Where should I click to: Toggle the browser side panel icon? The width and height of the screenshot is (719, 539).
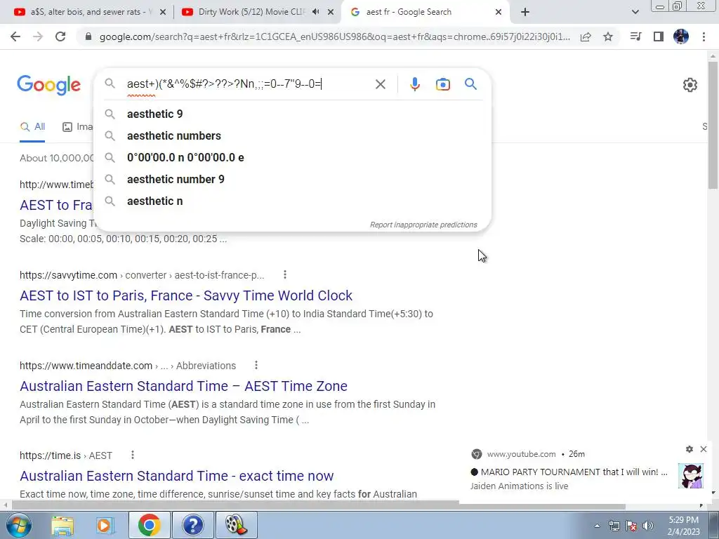tap(659, 36)
